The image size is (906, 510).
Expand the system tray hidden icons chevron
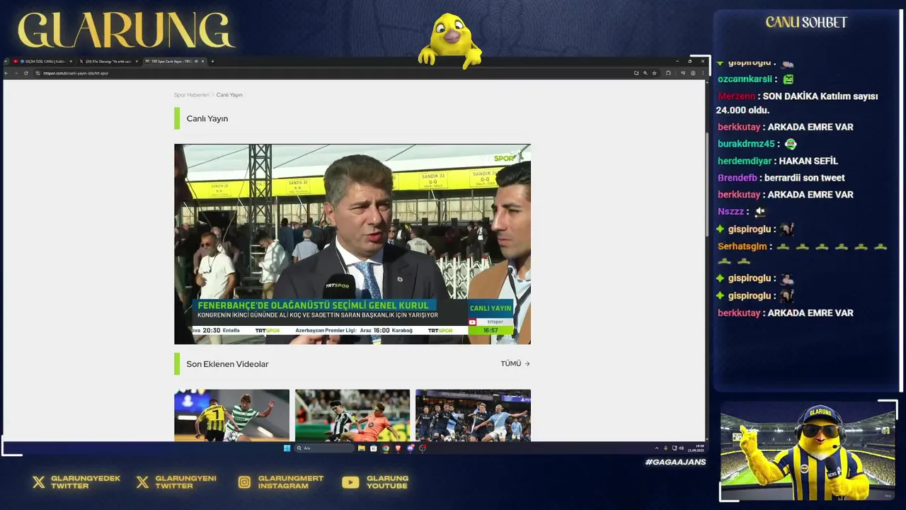pos(657,448)
